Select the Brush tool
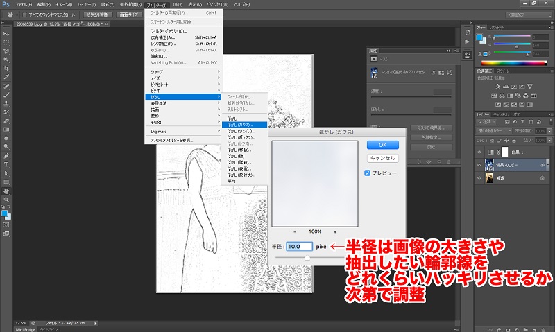Screen dimensions: 555x332 pos(6,95)
